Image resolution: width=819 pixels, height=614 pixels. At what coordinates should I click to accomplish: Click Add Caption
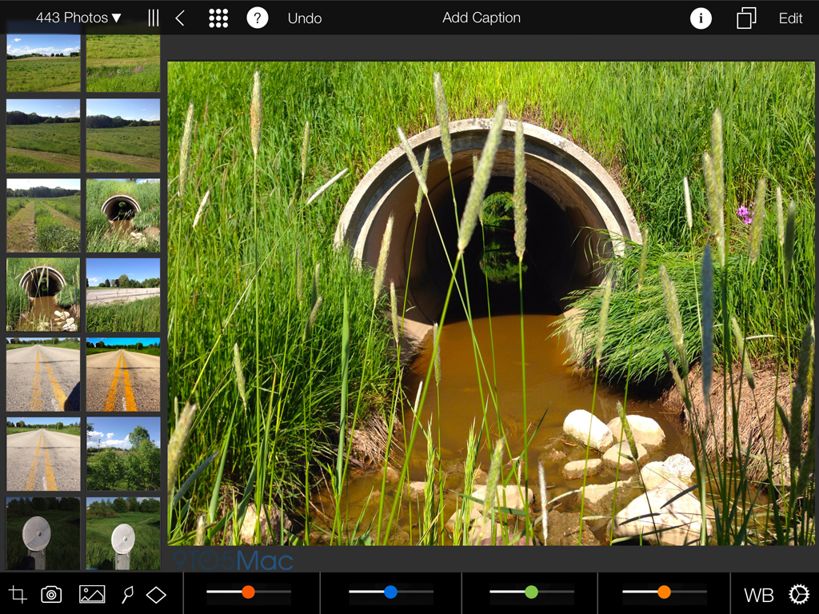coord(481,18)
